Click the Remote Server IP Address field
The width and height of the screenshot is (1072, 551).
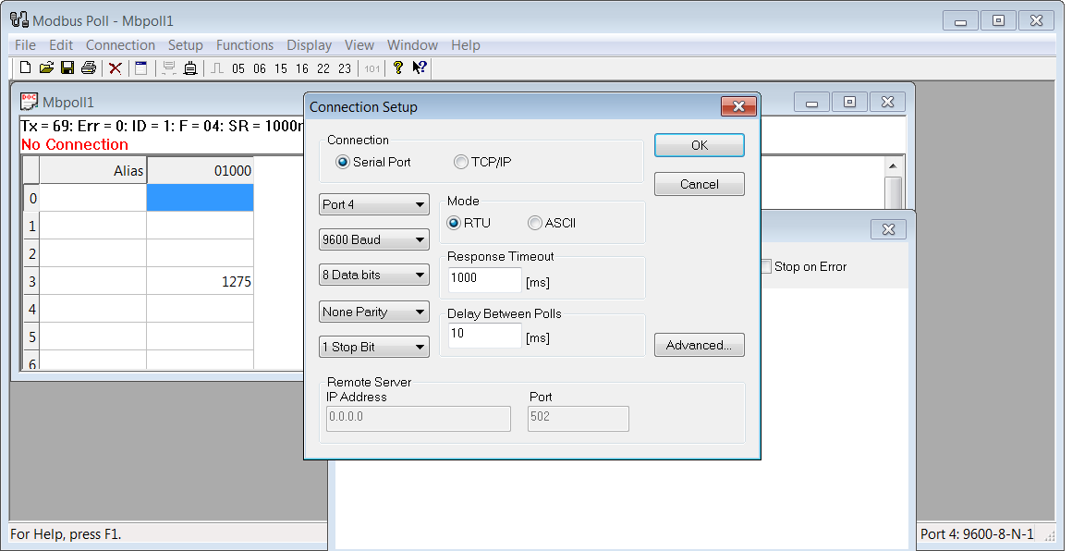tap(419, 419)
